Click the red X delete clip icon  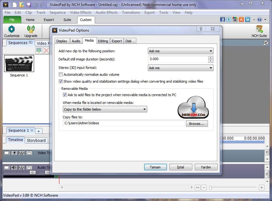(46, 50)
